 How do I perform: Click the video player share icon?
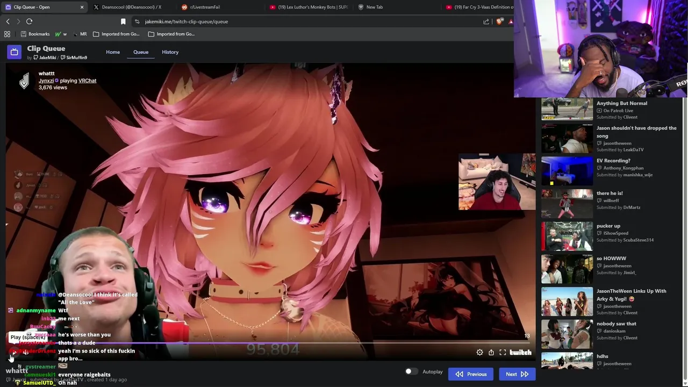coord(491,353)
